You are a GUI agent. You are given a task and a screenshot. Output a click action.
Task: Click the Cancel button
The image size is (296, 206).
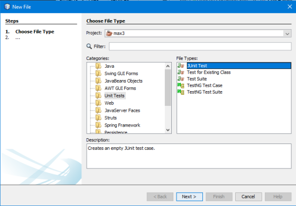pos(248,196)
